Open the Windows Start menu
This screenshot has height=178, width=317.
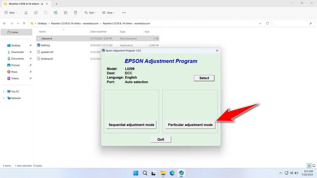tap(136, 173)
